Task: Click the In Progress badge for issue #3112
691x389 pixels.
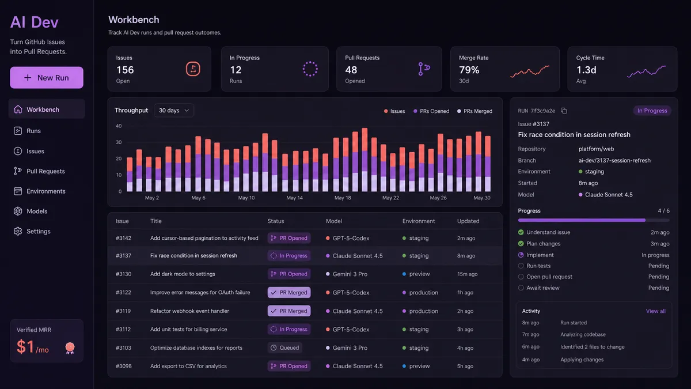Action: click(x=289, y=330)
